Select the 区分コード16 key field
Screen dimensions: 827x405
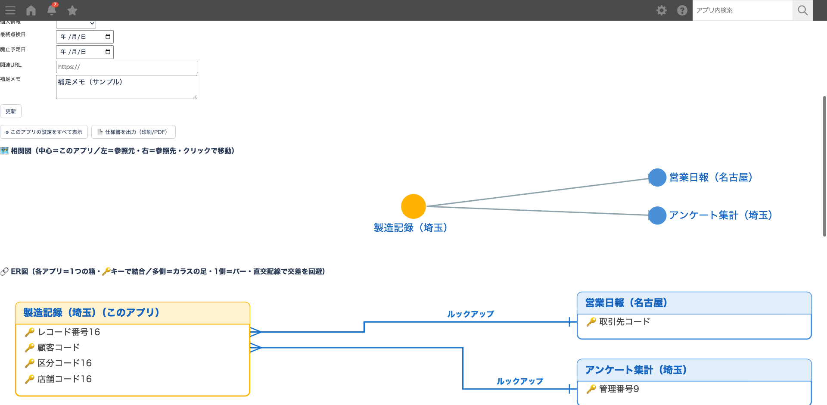tap(58, 363)
